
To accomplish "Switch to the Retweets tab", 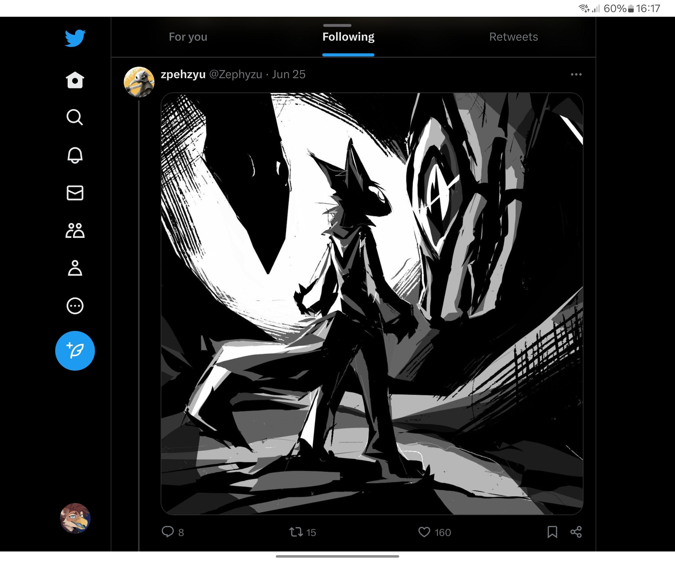I will click(513, 37).
